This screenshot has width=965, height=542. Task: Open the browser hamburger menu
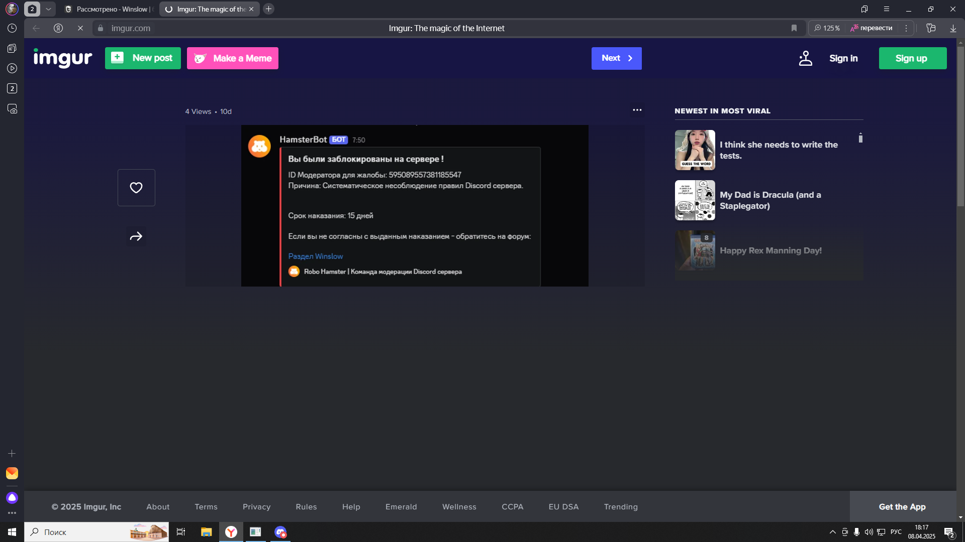887,9
